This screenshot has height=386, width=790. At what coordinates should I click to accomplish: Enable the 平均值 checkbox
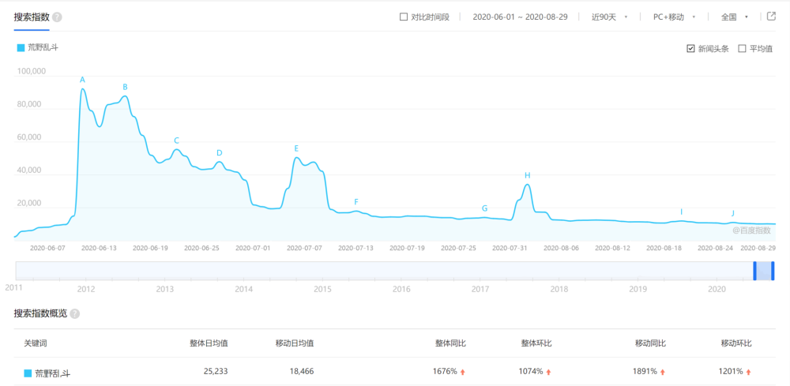click(742, 49)
